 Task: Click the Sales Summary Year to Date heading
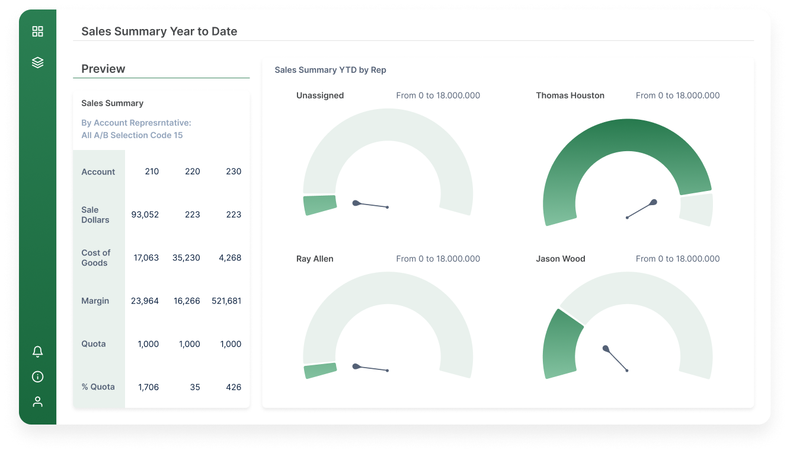tap(159, 31)
